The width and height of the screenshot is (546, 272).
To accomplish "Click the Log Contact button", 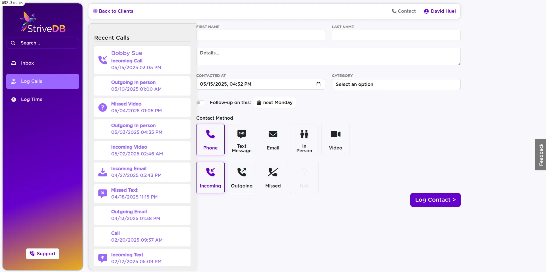I will click(x=435, y=200).
